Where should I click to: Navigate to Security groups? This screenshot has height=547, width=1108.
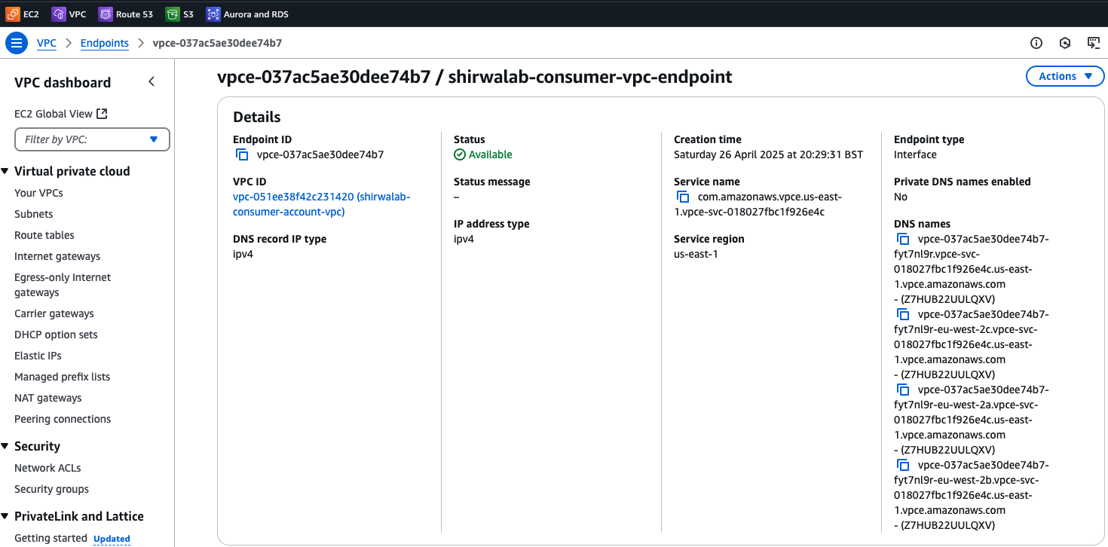point(51,489)
